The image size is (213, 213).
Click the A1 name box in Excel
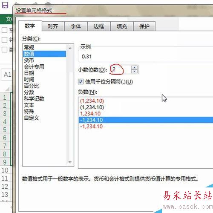(7, 75)
